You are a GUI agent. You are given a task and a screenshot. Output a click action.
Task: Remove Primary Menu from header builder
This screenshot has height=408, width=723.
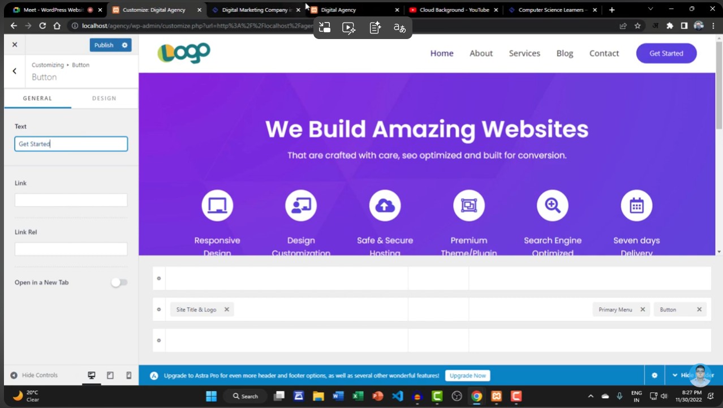642,310
